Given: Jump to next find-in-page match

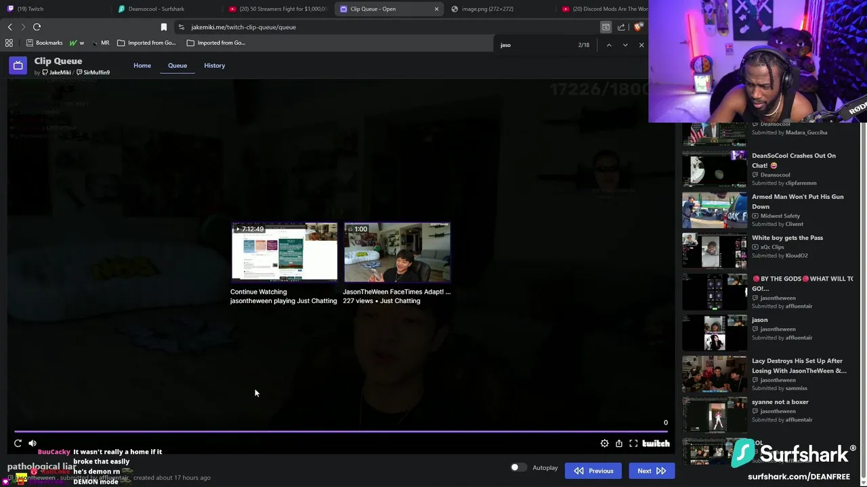Looking at the screenshot, I should tap(625, 45).
